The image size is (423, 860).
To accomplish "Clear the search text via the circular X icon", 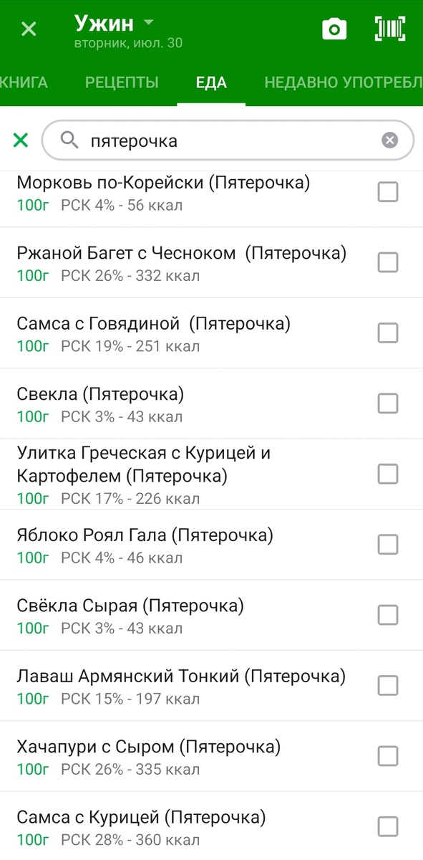I will click(389, 140).
